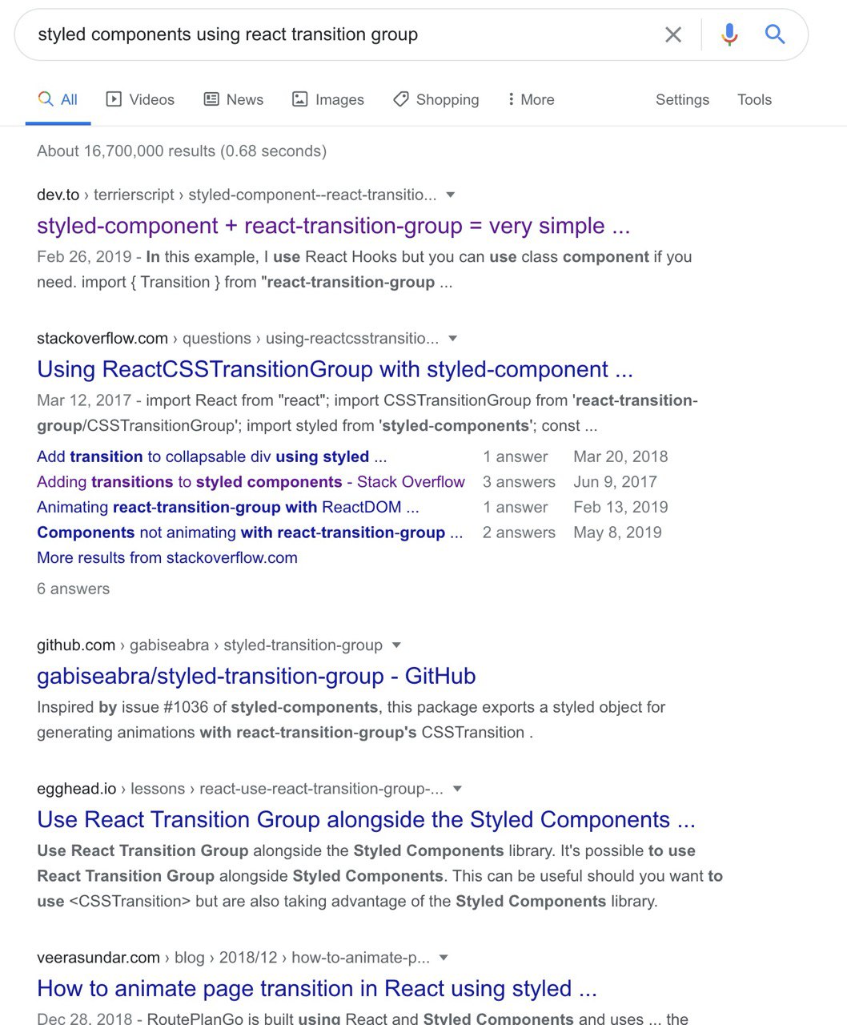Expand dropdown arrow beside egghead.io result URL
Viewport: 847px width, 1025px height.
tap(457, 788)
